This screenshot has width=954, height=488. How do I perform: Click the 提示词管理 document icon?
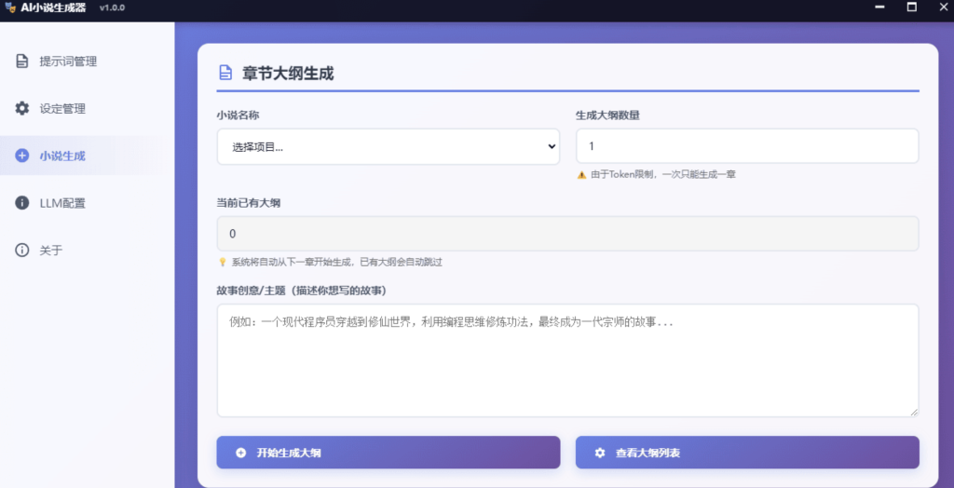tap(22, 61)
